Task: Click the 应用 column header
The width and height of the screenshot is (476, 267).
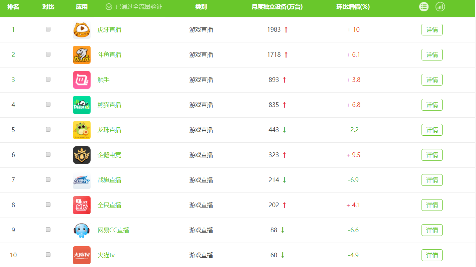Action: [82, 7]
